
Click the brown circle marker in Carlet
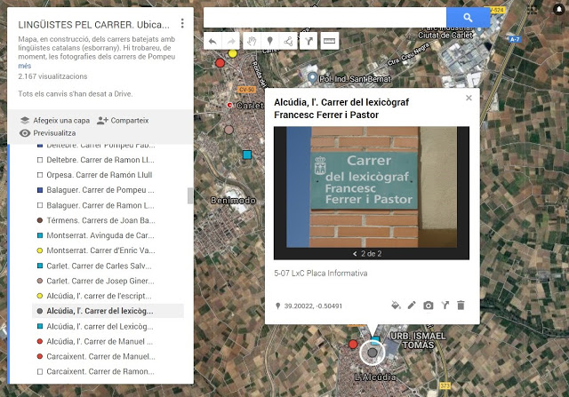coord(228,130)
